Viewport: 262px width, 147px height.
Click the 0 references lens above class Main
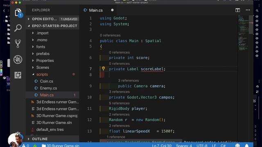pos(110,36)
